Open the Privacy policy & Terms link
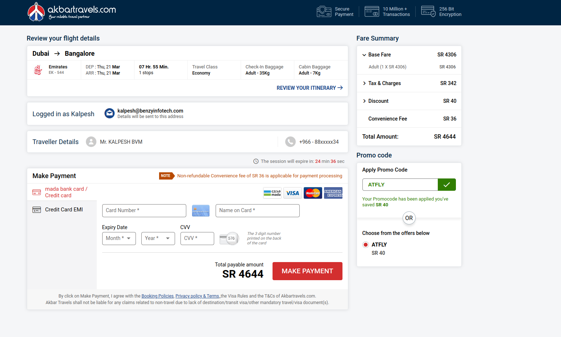Viewport: 561px width, 337px height. point(198,296)
